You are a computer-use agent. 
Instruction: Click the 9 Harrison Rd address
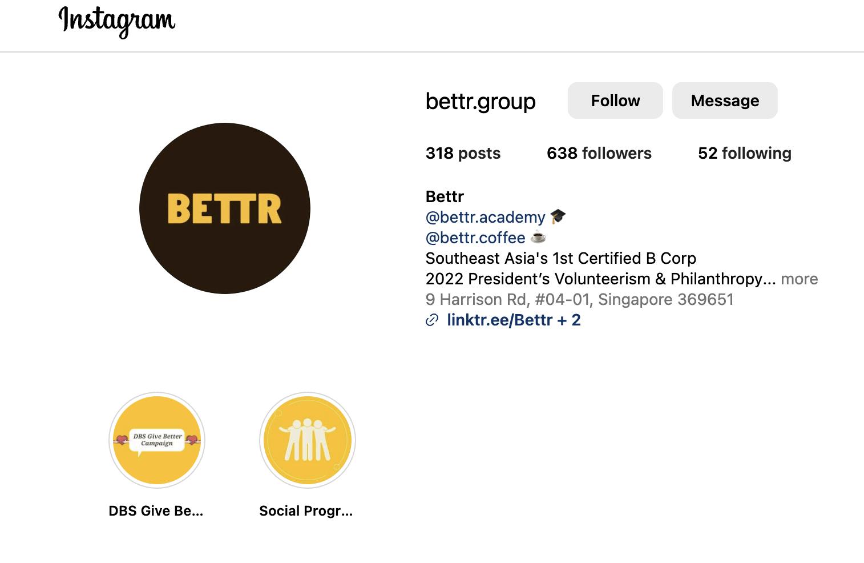pyautogui.click(x=579, y=299)
